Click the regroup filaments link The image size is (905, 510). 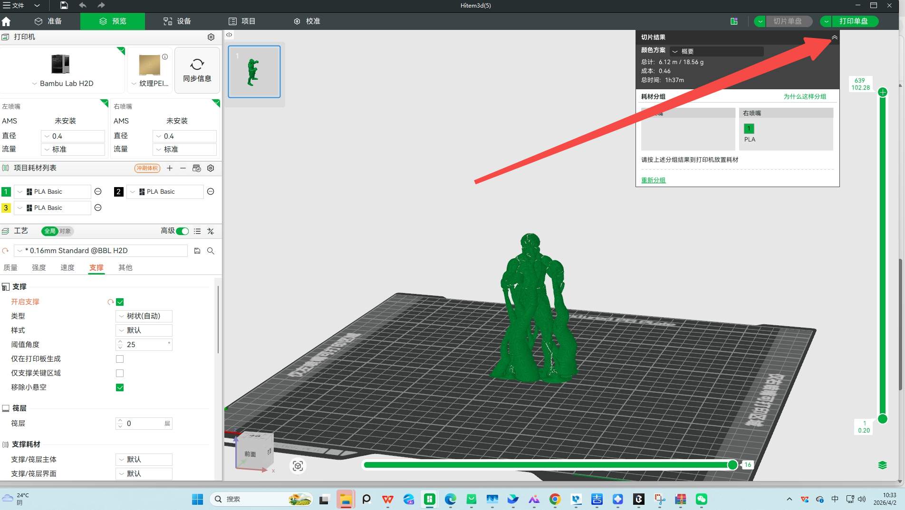[x=653, y=180]
